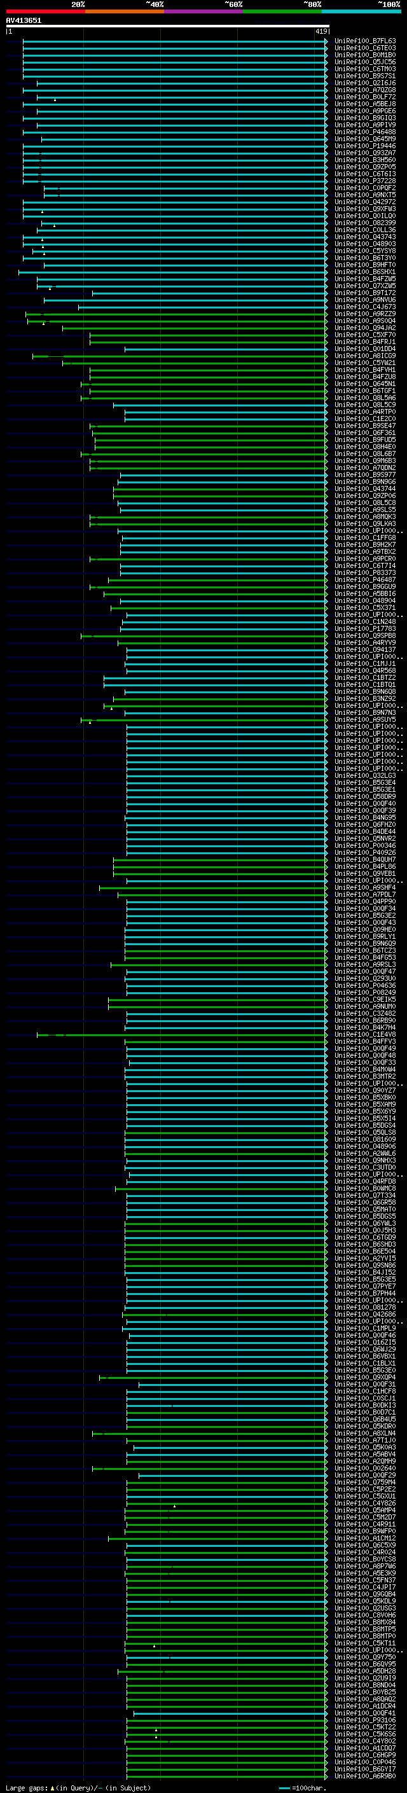Click the UniRef100_C9EIK5 label
Viewport: 407px width, 1793px height.
click(x=365, y=999)
